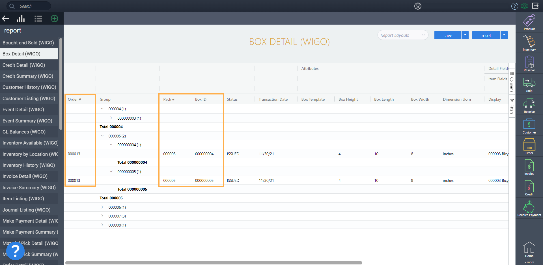Collapse group 000005 (2)
The width and height of the screenshot is (543, 265).
click(x=102, y=136)
